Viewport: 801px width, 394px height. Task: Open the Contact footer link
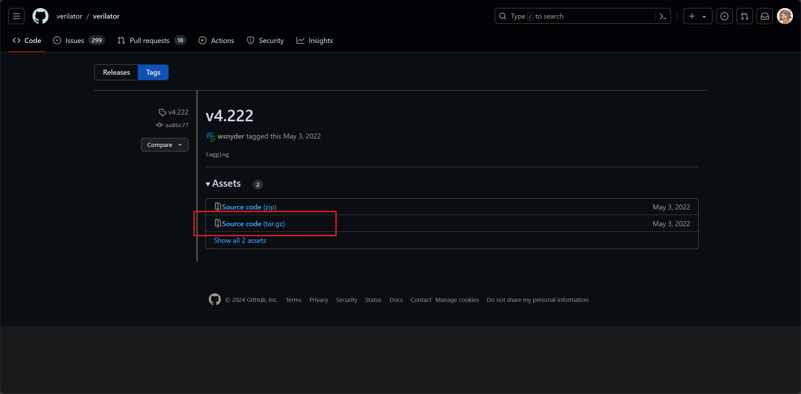click(x=421, y=300)
